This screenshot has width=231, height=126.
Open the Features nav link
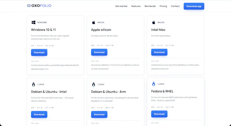pos(136,6)
